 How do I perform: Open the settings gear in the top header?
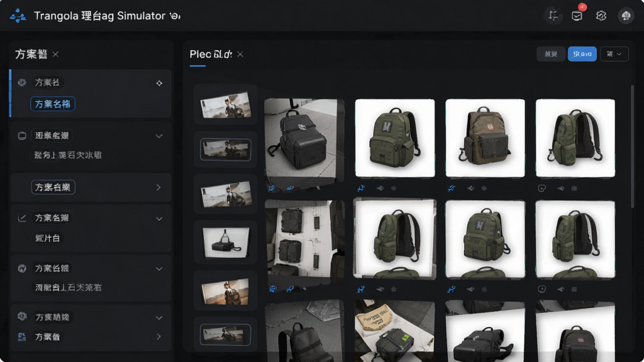[x=601, y=16]
